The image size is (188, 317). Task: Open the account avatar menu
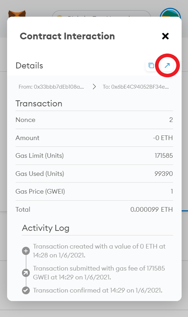[170, 12]
